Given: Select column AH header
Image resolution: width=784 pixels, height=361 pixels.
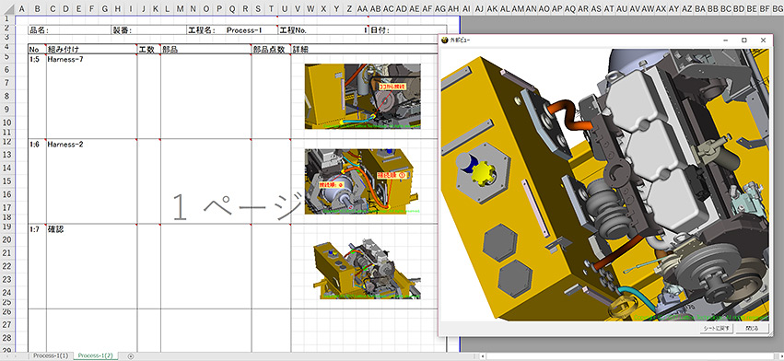Looking at the screenshot, I should (x=453, y=8).
